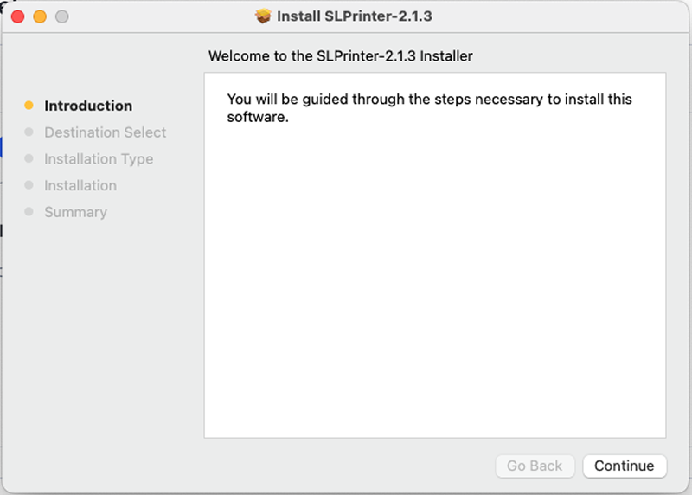Image resolution: width=692 pixels, height=495 pixels.
Task: Click the "You will be guided" paragraph text
Action: tap(429, 107)
